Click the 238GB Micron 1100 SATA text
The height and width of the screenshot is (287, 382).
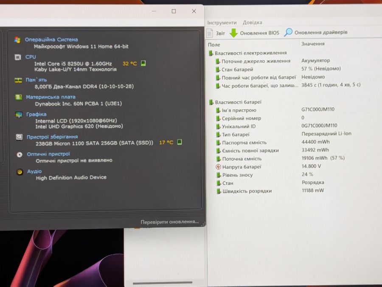94,143
